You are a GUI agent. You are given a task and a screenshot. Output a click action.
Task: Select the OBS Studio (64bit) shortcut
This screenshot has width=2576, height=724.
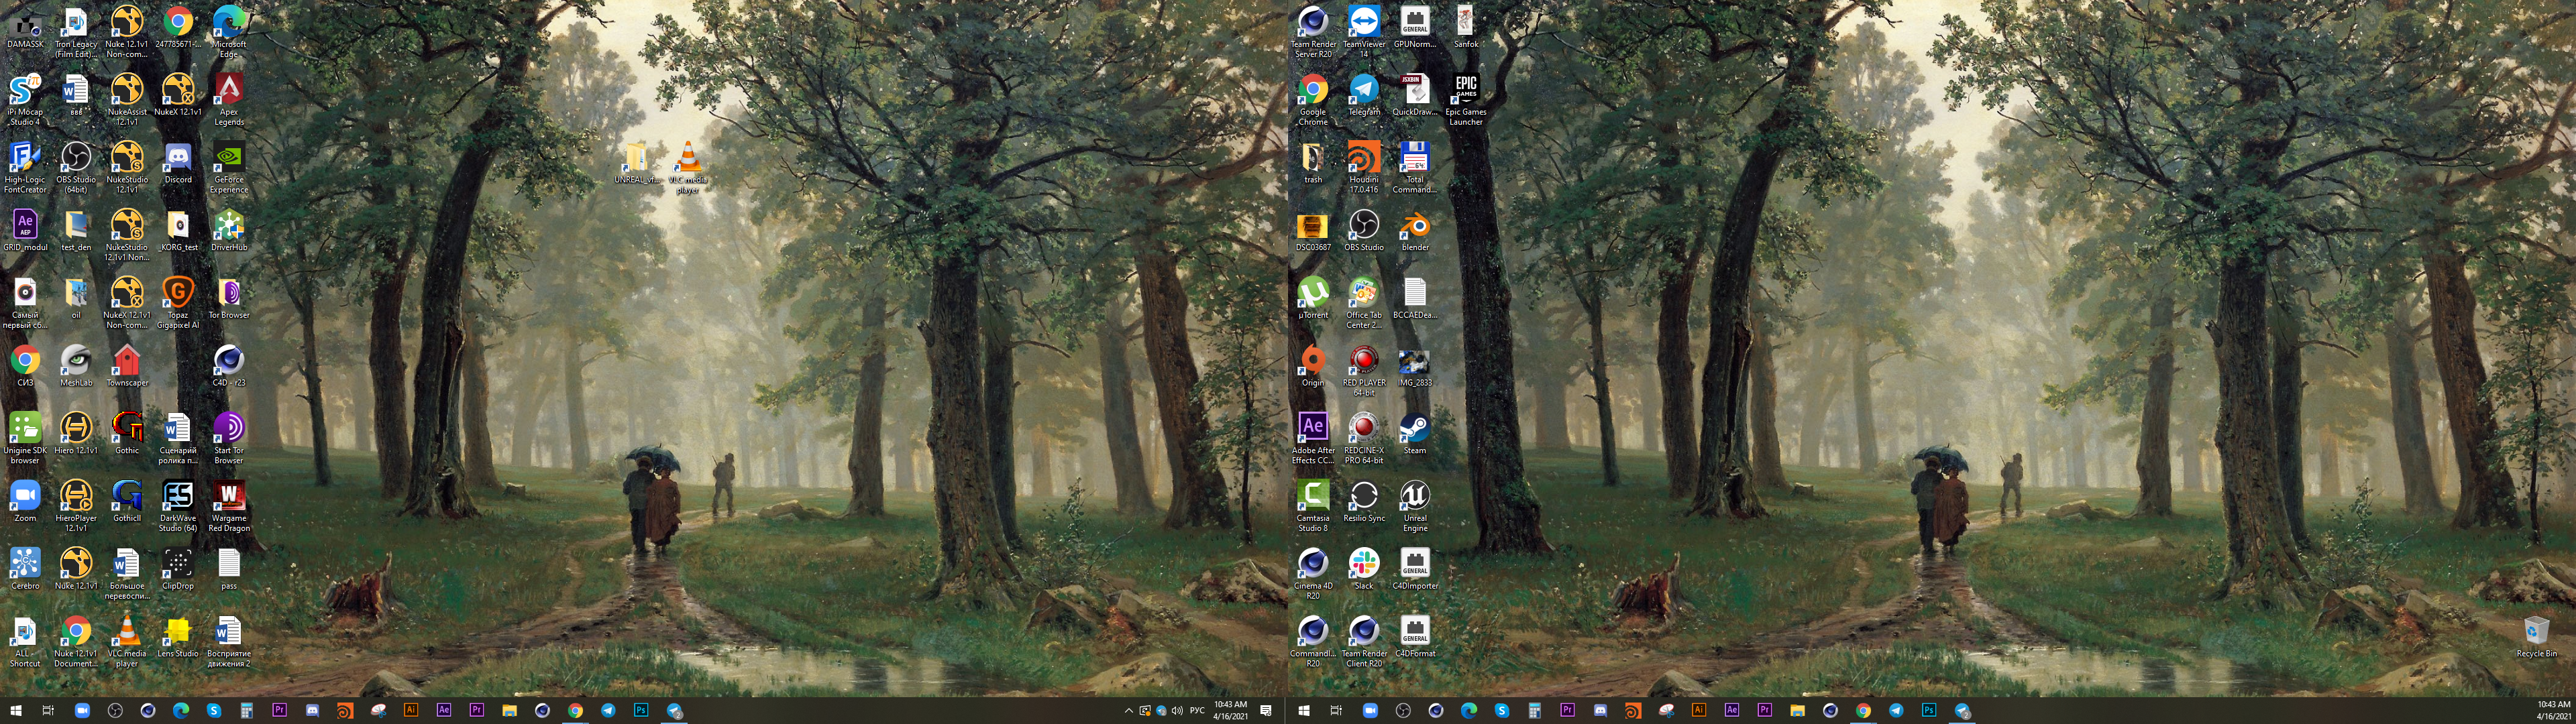pos(76,167)
